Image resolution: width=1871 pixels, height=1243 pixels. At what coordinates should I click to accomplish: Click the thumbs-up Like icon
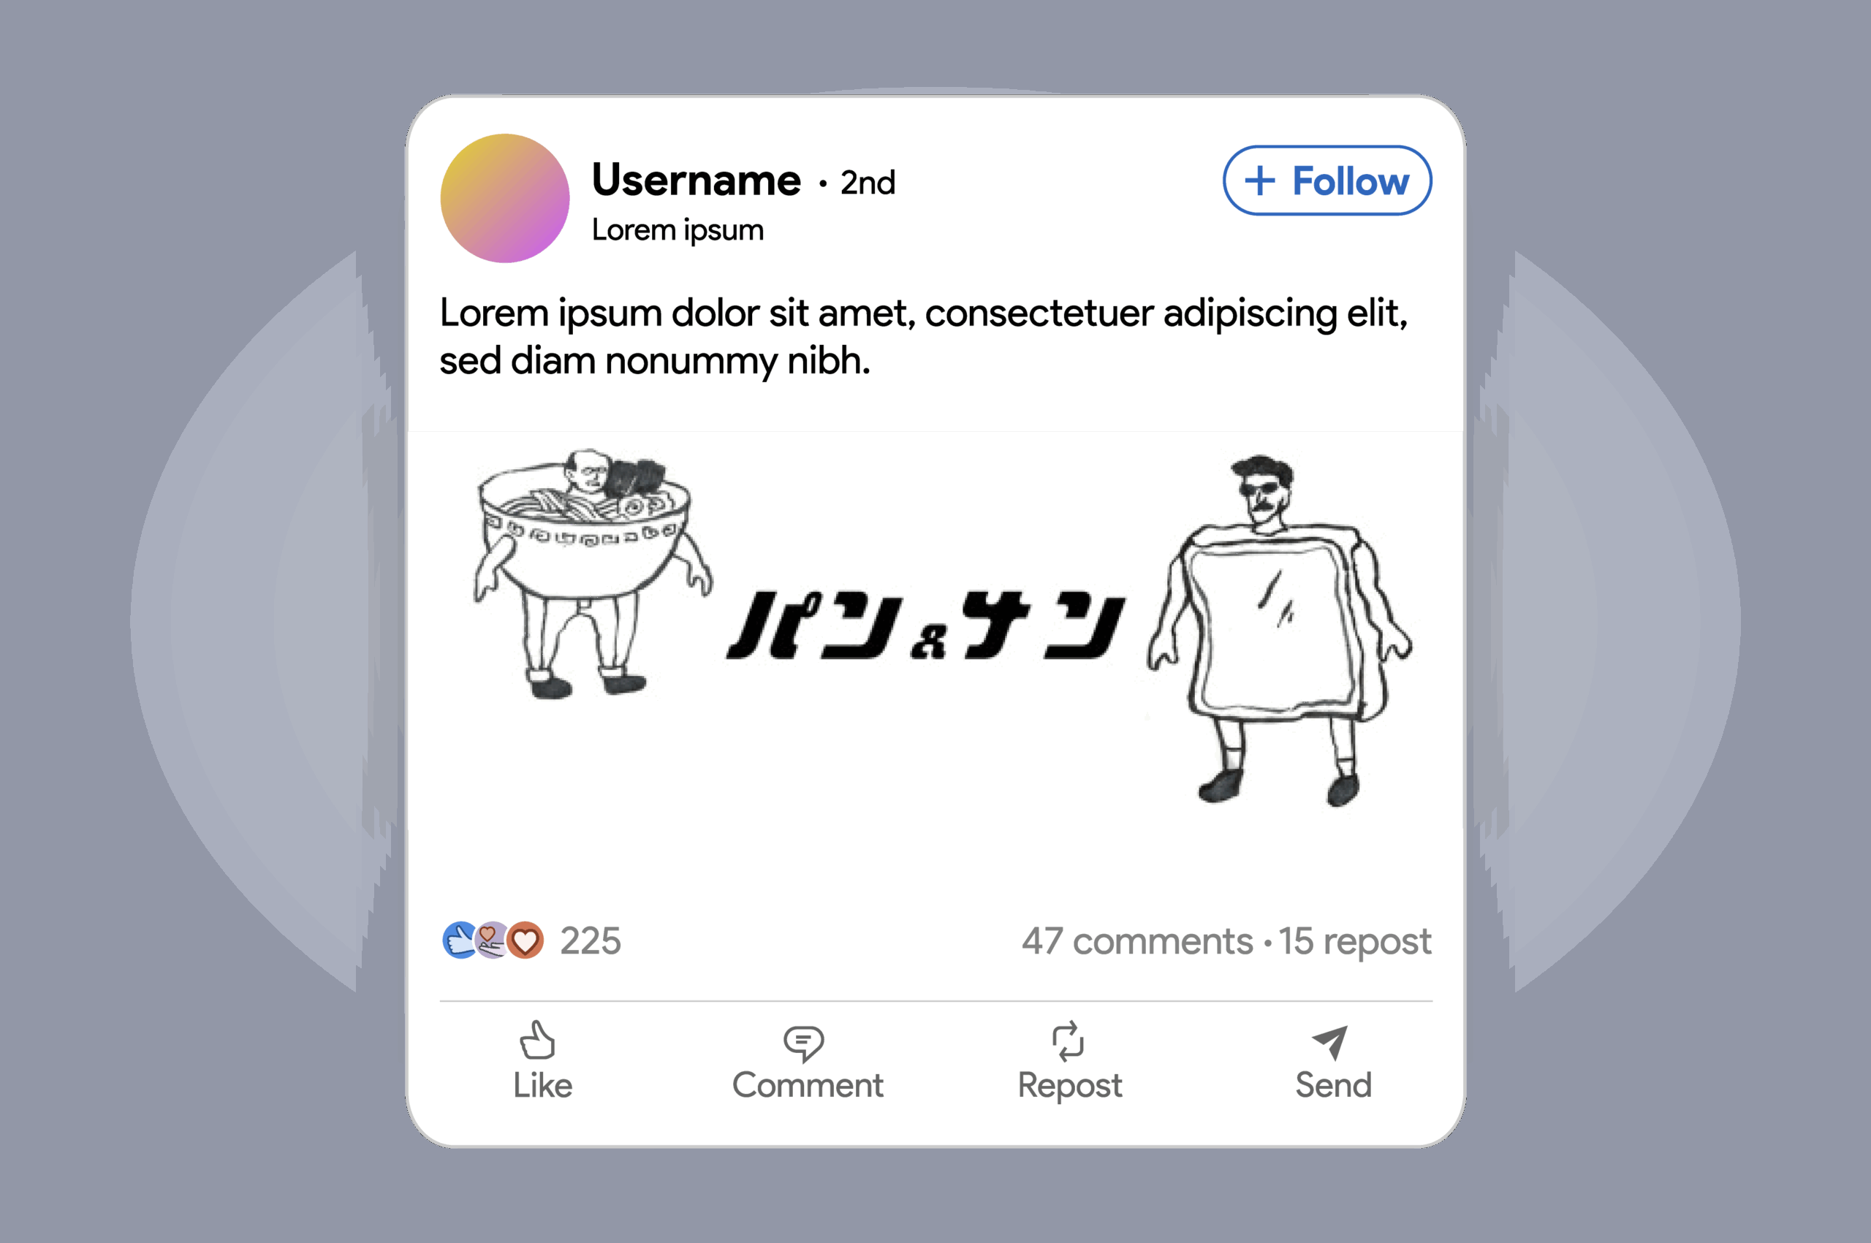tap(537, 1039)
